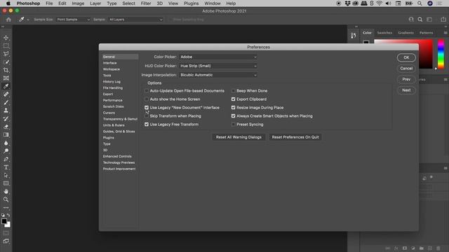Select Performance in preferences list

click(x=112, y=100)
